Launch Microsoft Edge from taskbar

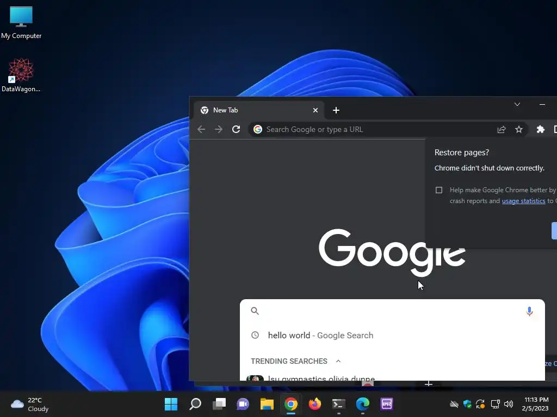pos(363,404)
